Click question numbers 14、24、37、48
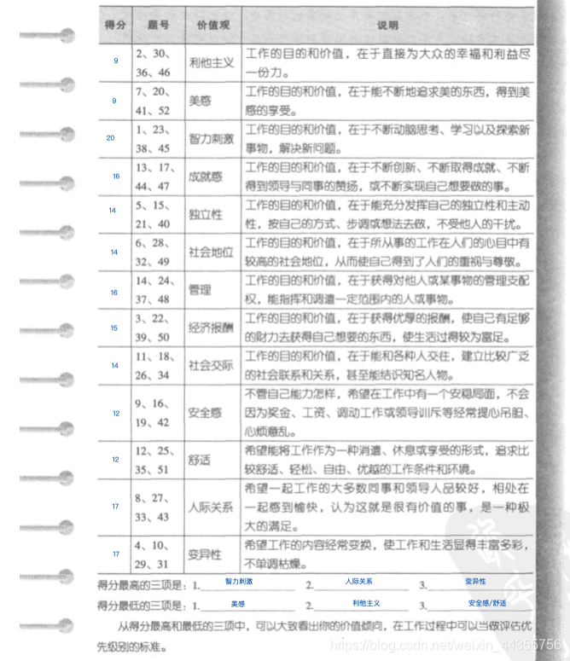This screenshot has width=570, height=661. point(156,290)
